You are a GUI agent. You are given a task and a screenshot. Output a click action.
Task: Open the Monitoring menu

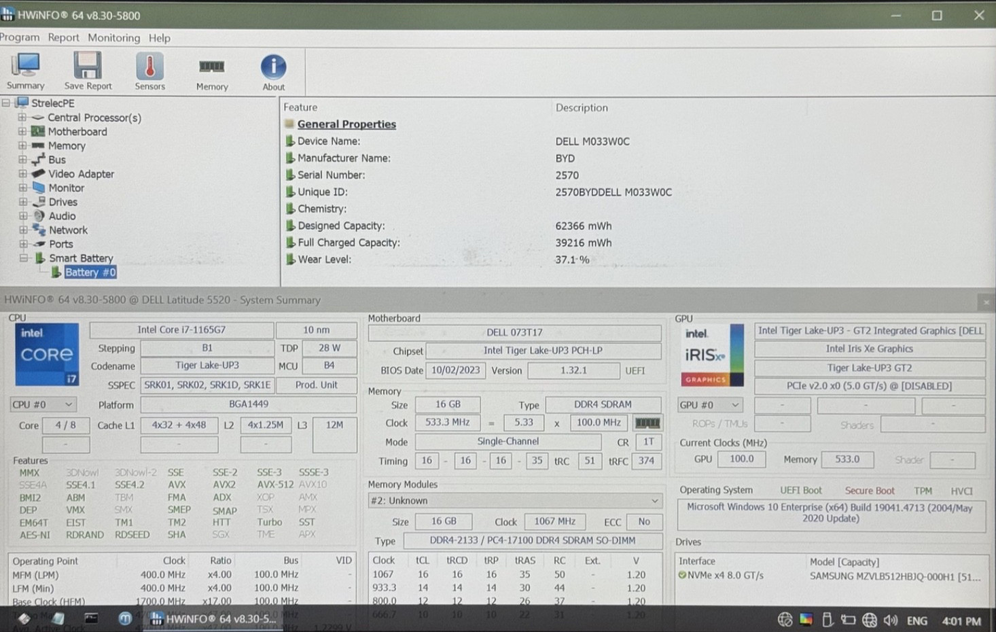[x=113, y=37]
